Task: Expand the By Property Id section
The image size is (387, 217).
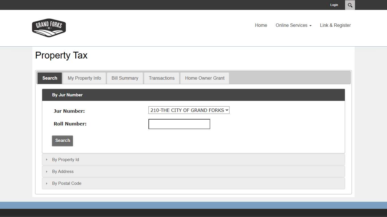Action: pos(65,159)
